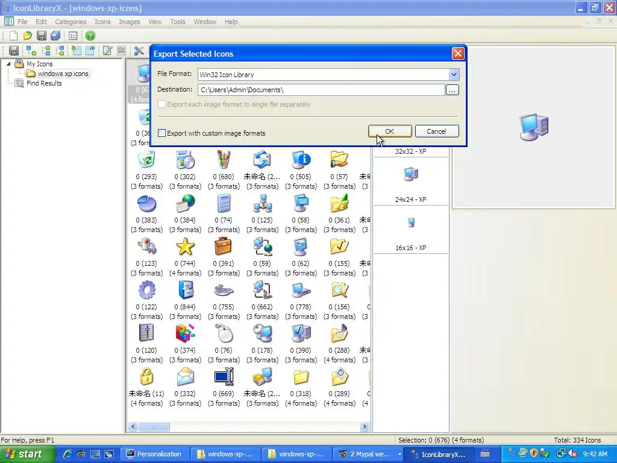Click the New file toolbar icon
This screenshot has height=463, width=617.
[14, 36]
